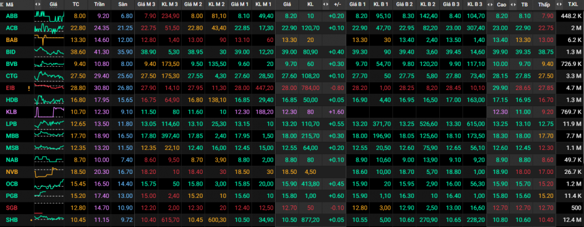Select the SGB ticker in the list

click(x=12, y=208)
